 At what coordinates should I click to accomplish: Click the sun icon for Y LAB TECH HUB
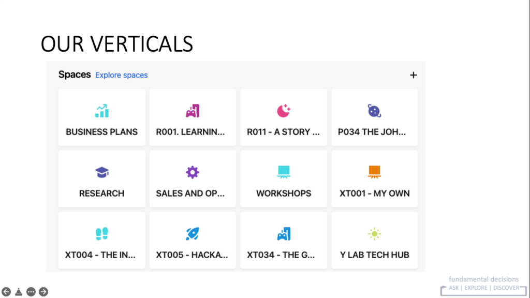click(x=374, y=234)
